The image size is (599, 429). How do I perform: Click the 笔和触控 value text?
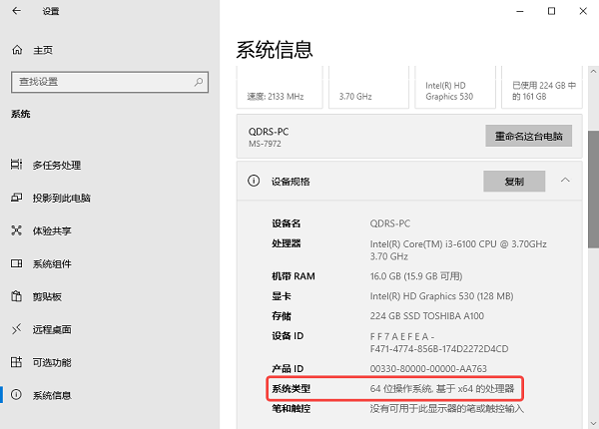[x=446, y=408]
